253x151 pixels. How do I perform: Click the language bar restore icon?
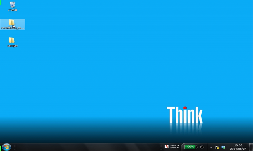point(178,145)
